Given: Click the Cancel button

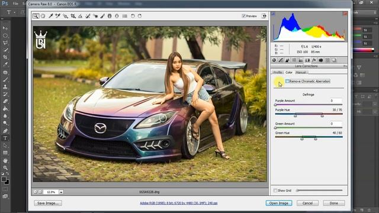Looking at the screenshot, I should [307, 203].
